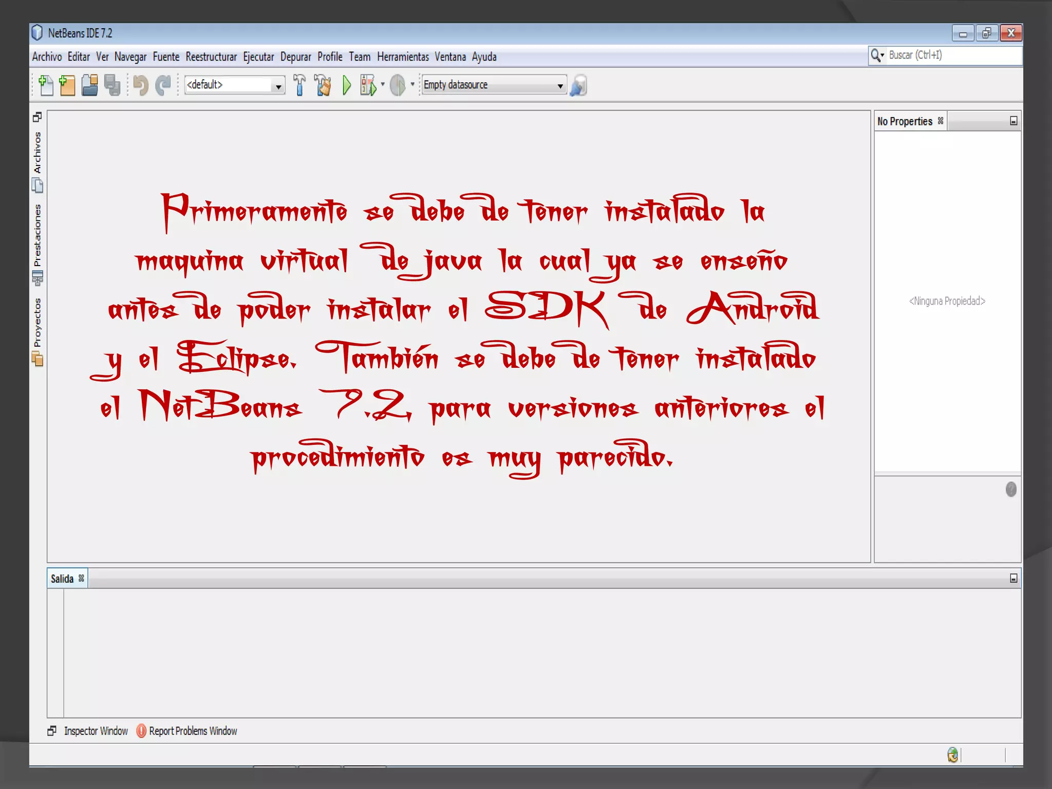
Task: Run the project with green arrow
Action: pos(347,85)
